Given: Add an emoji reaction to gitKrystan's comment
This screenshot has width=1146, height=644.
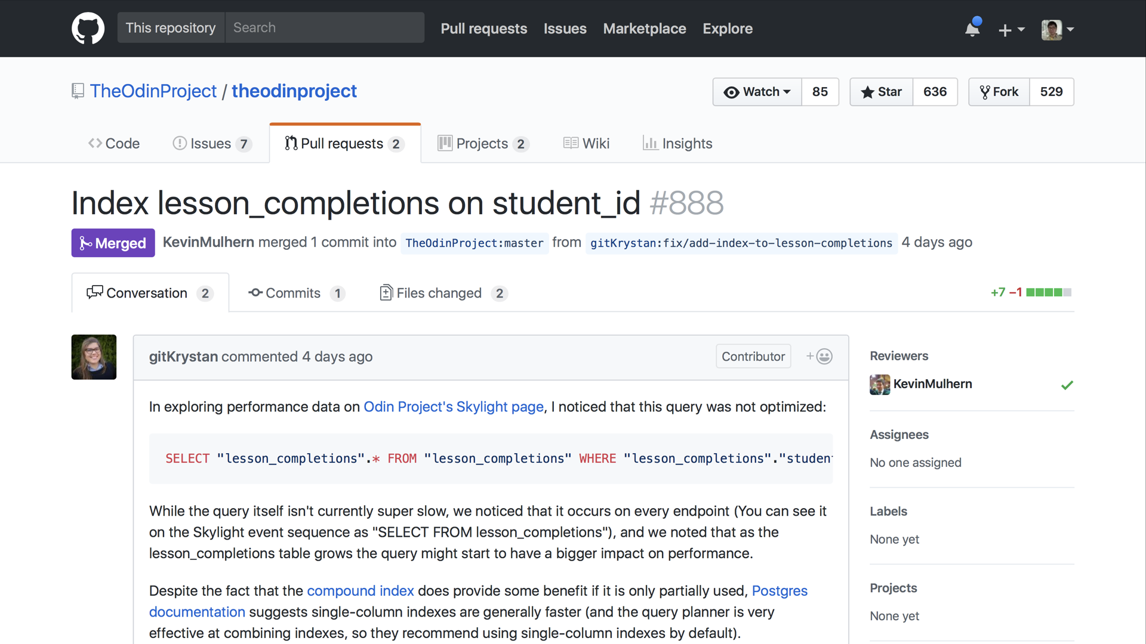Looking at the screenshot, I should click(819, 356).
